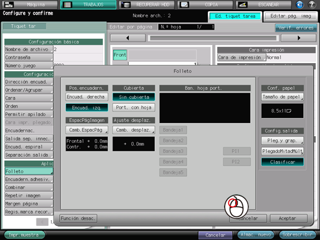Click the 8.5x11 paper size display
This screenshot has height=240, width=320.
click(282, 111)
